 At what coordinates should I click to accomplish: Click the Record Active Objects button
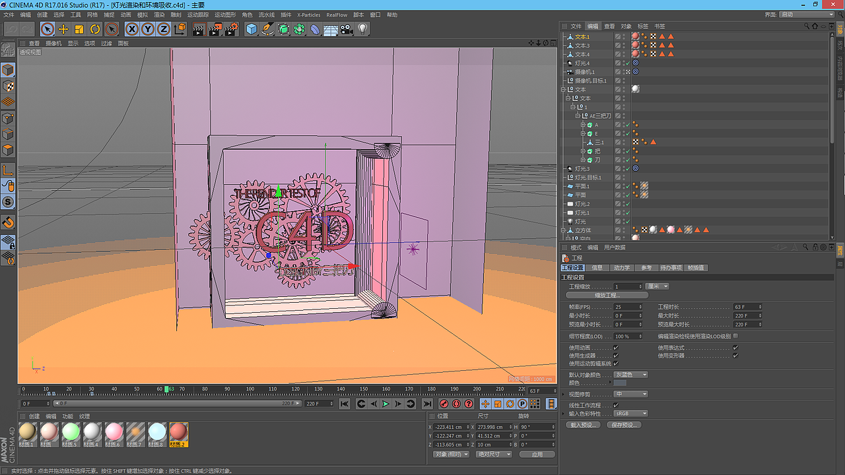pos(444,404)
